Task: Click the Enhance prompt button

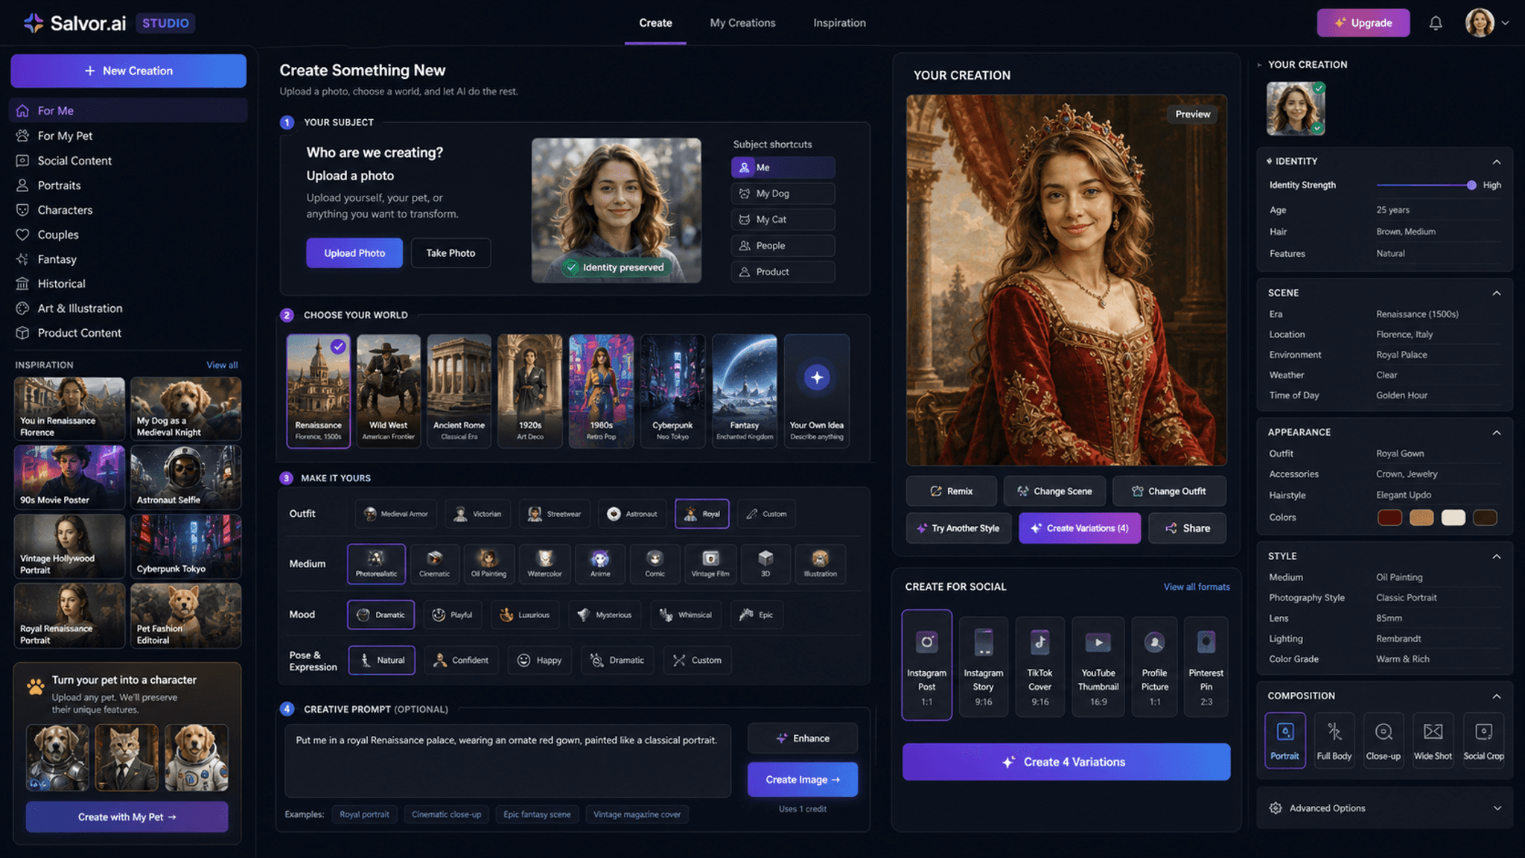Action: tap(803, 738)
